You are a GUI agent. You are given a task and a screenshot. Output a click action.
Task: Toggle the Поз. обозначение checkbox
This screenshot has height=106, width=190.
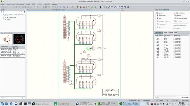pyautogui.click(x=175, y=18)
